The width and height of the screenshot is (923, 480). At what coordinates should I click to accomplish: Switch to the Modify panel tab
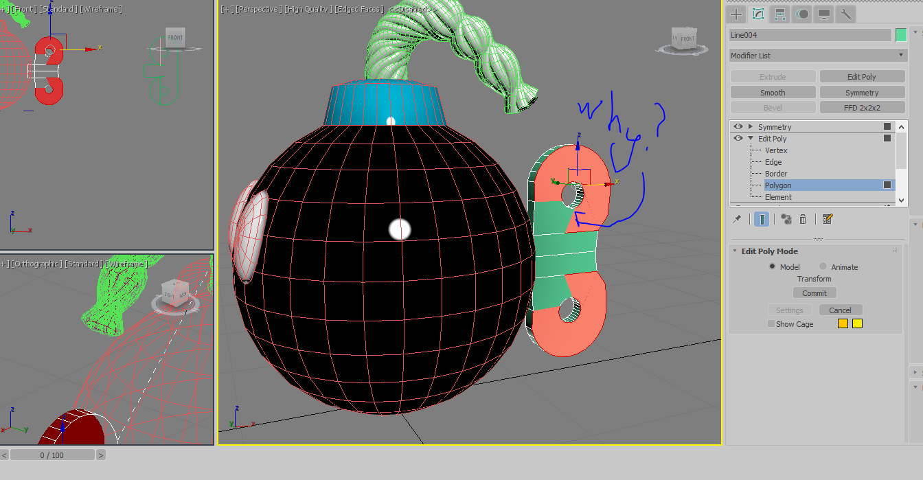coord(758,14)
